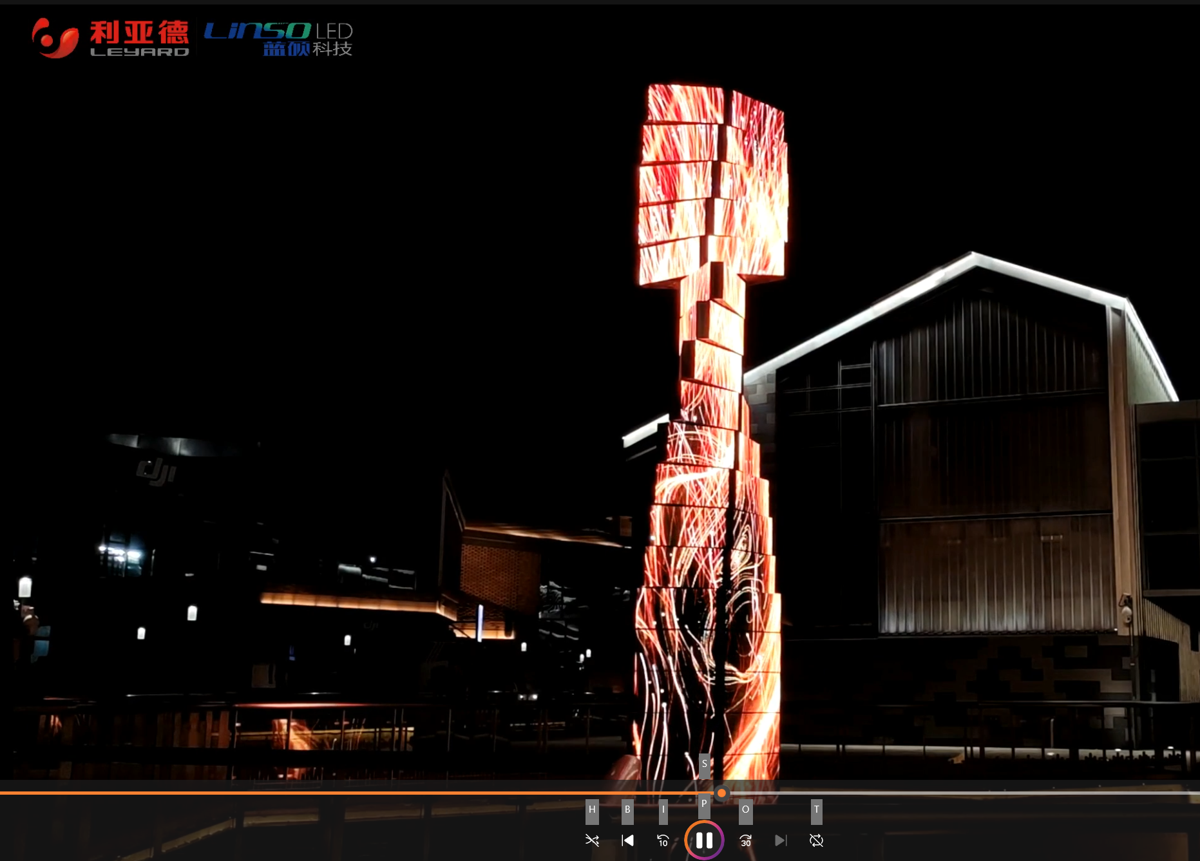This screenshot has height=861, width=1200.
Task: Click the Linso LED logo watermark
Action: pos(278,39)
